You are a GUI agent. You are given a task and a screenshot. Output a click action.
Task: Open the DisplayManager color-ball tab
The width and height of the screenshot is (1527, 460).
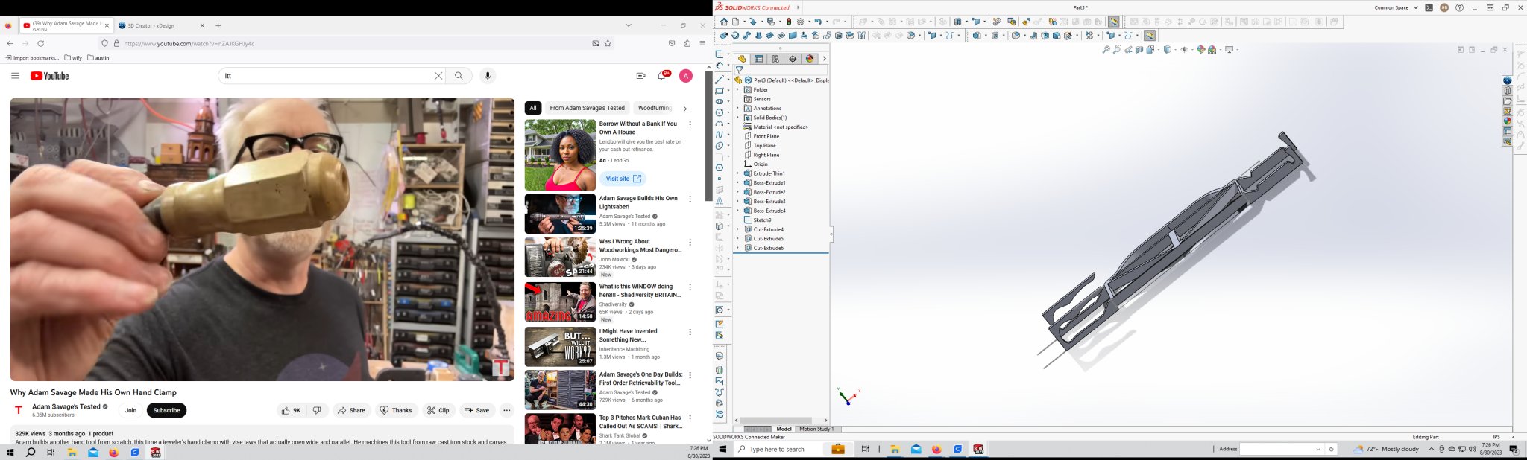click(x=810, y=59)
